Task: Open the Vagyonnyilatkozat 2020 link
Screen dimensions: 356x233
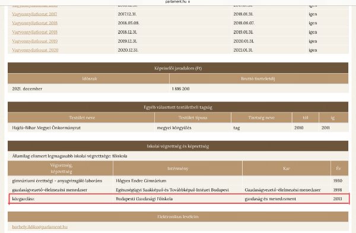Action: click(35, 50)
